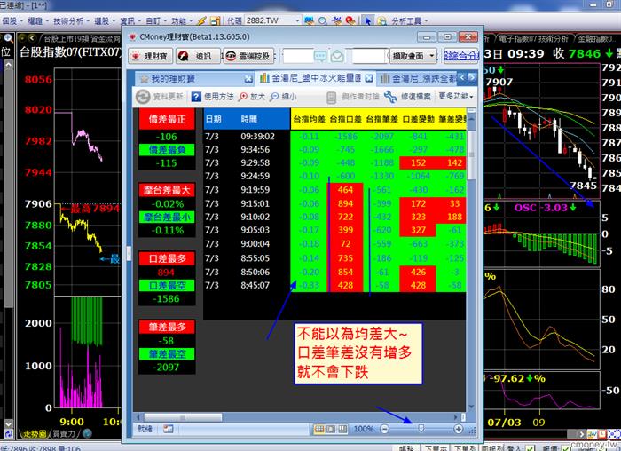Image resolution: width=621 pixels, height=451 pixels.
Task: Select the 金湯尼_盤中冰火能量圖 tab
Action: pyautogui.click(x=316, y=78)
